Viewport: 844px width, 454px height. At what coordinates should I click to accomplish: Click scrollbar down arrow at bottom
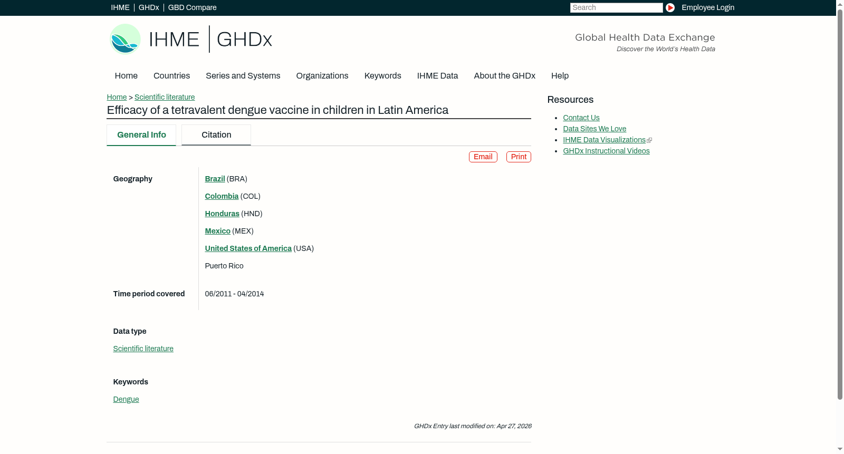point(840,449)
